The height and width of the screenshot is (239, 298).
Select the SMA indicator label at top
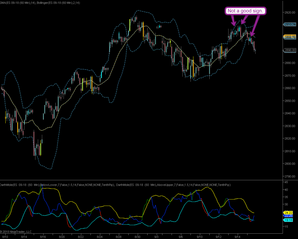coord(17,3)
